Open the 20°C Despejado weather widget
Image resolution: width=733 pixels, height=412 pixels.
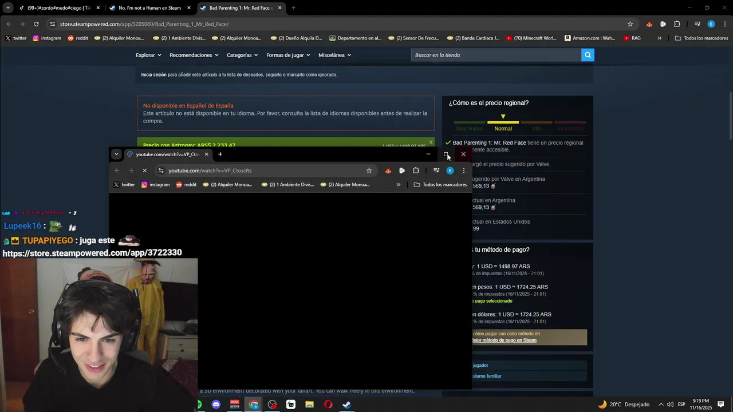(x=624, y=405)
